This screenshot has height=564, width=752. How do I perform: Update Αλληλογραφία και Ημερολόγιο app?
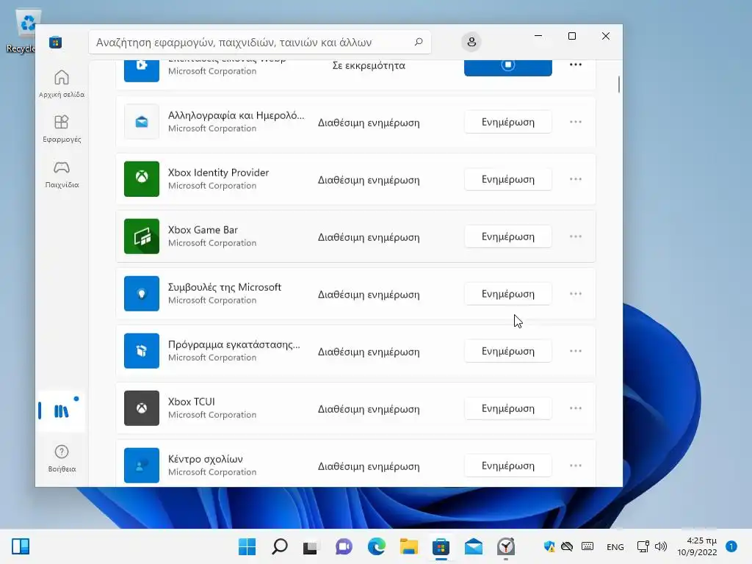click(508, 123)
